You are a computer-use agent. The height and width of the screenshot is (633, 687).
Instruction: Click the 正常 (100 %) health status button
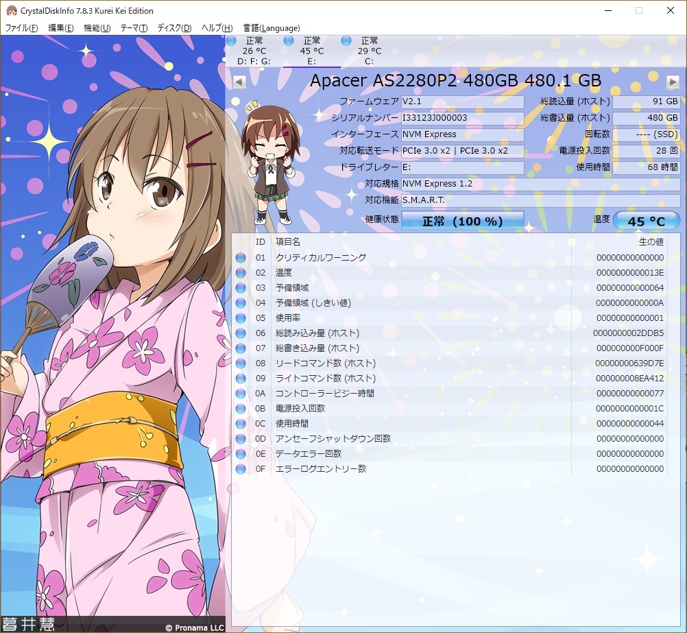[x=463, y=221]
